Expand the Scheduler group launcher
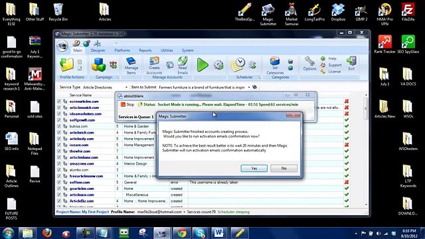The width and height of the screenshot is (425, 239). [x=259, y=78]
